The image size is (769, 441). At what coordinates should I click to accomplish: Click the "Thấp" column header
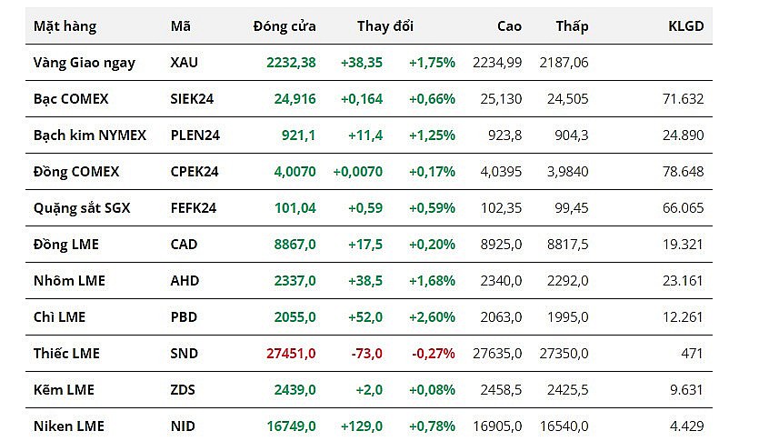point(572,26)
